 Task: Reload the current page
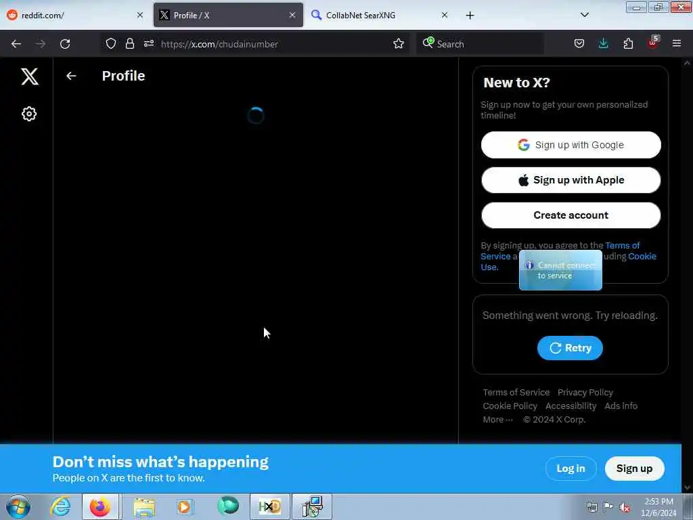click(65, 44)
